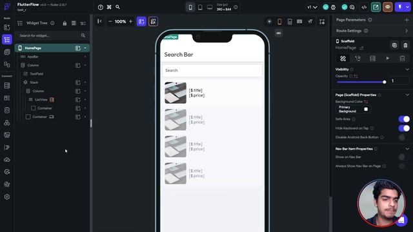Screen dimensions: 413x232
Task: Add a page parameter with plus
Action: (x=407, y=20)
